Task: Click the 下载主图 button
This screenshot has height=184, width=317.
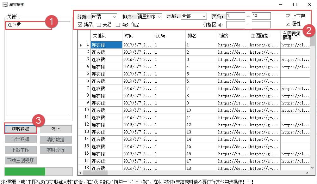Action: pyautogui.click(x=21, y=150)
